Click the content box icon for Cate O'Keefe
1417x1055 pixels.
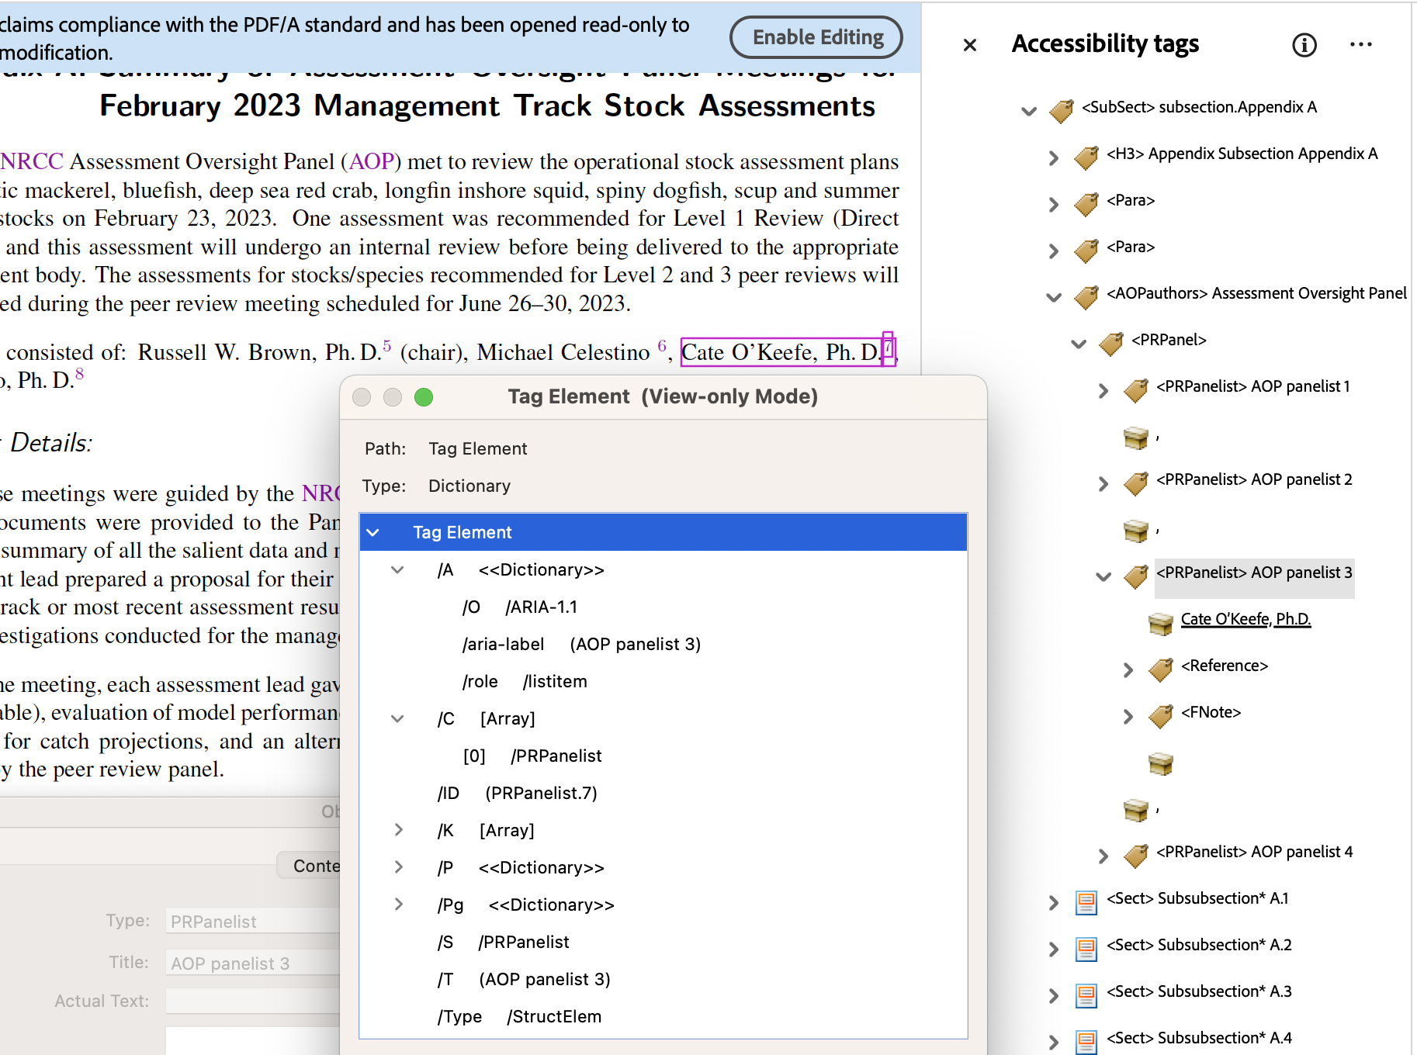pyautogui.click(x=1160, y=622)
